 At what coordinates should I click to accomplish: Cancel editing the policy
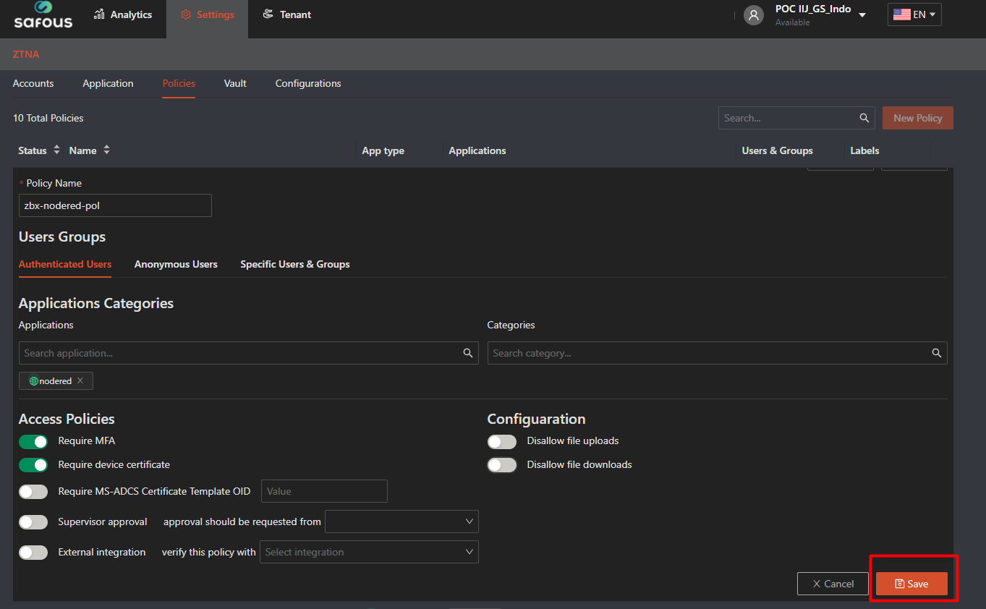point(833,584)
